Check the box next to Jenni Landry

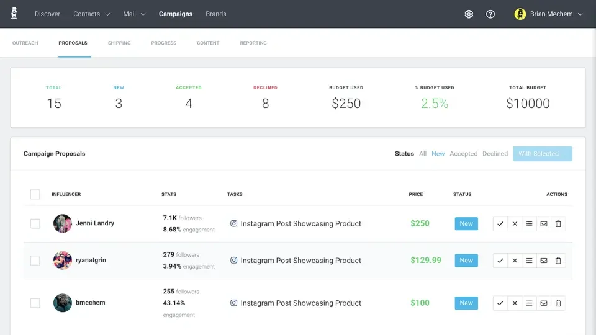tap(35, 223)
